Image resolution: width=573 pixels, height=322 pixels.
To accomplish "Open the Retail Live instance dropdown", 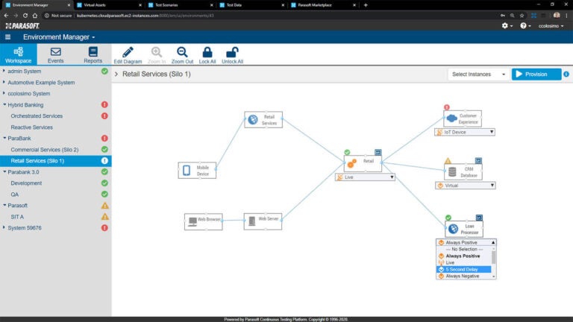I will point(365,177).
